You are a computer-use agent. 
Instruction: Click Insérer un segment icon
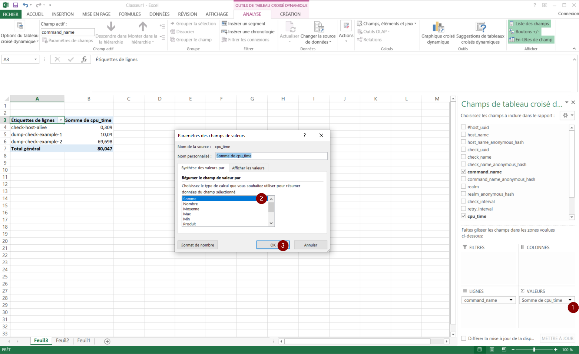pyautogui.click(x=224, y=24)
